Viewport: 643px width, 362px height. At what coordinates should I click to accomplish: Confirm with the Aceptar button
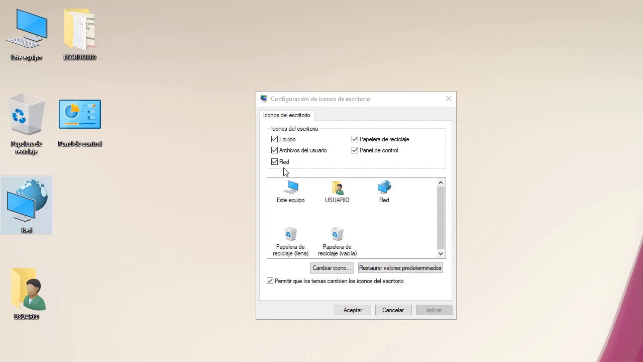[x=353, y=310]
